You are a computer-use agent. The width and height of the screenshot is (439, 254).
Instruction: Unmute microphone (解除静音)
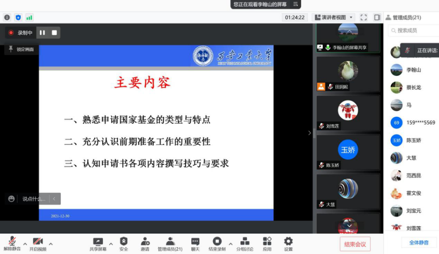[x=12, y=243]
